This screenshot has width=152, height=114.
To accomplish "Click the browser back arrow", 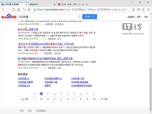I will 3,9.
